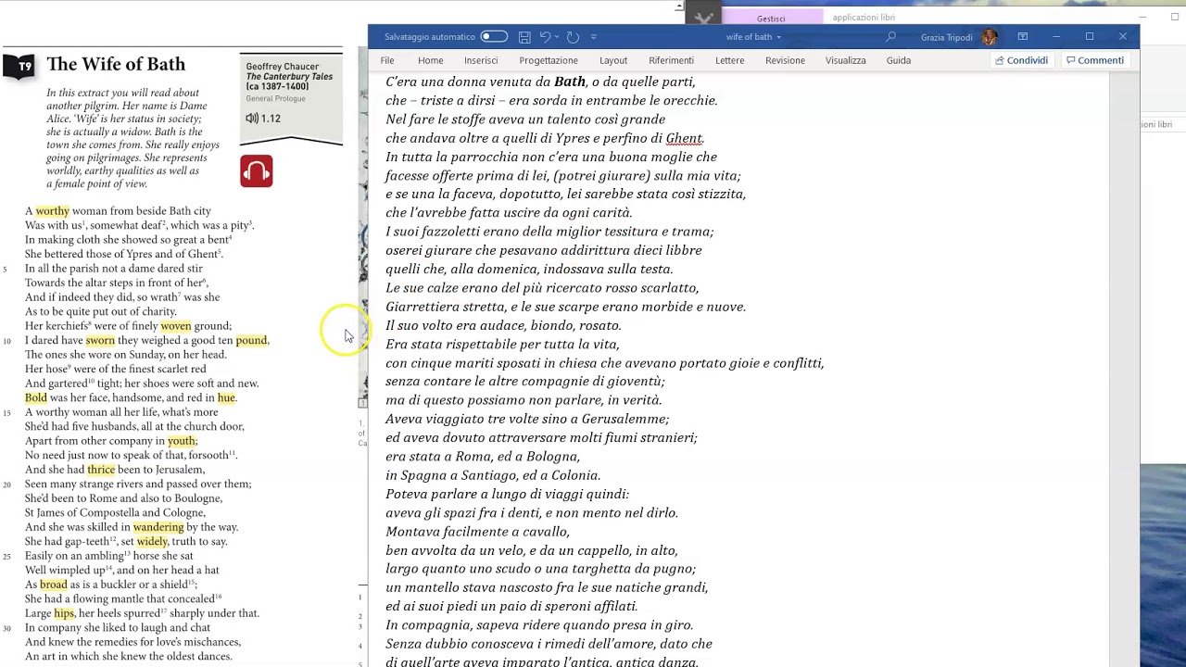This screenshot has height=667, width=1186.
Task: Click the line 'In compagnia, sapeva ridere quando presa in giro.'
Action: click(x=539, y=625)
